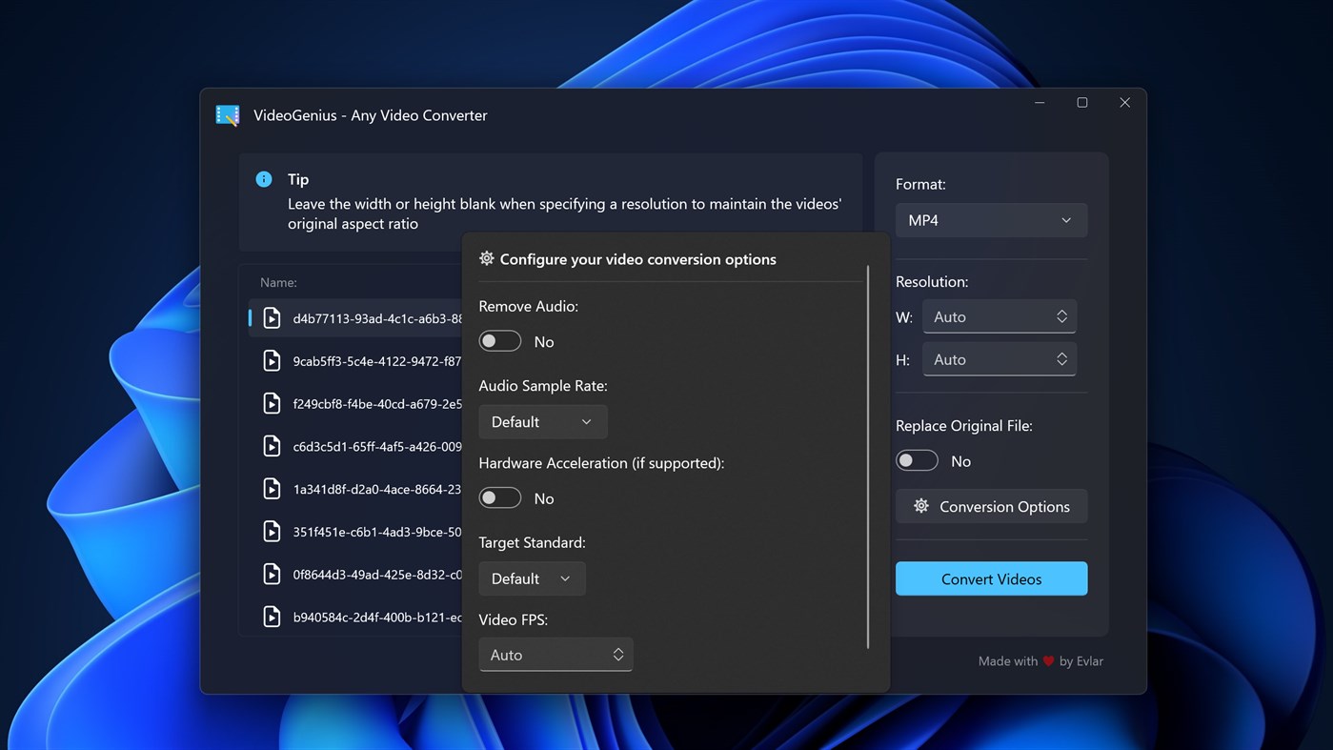This screenshot has width=1333, height=750.
Task: Open the Format dropdown showing MP4
Action: (991, 219)
